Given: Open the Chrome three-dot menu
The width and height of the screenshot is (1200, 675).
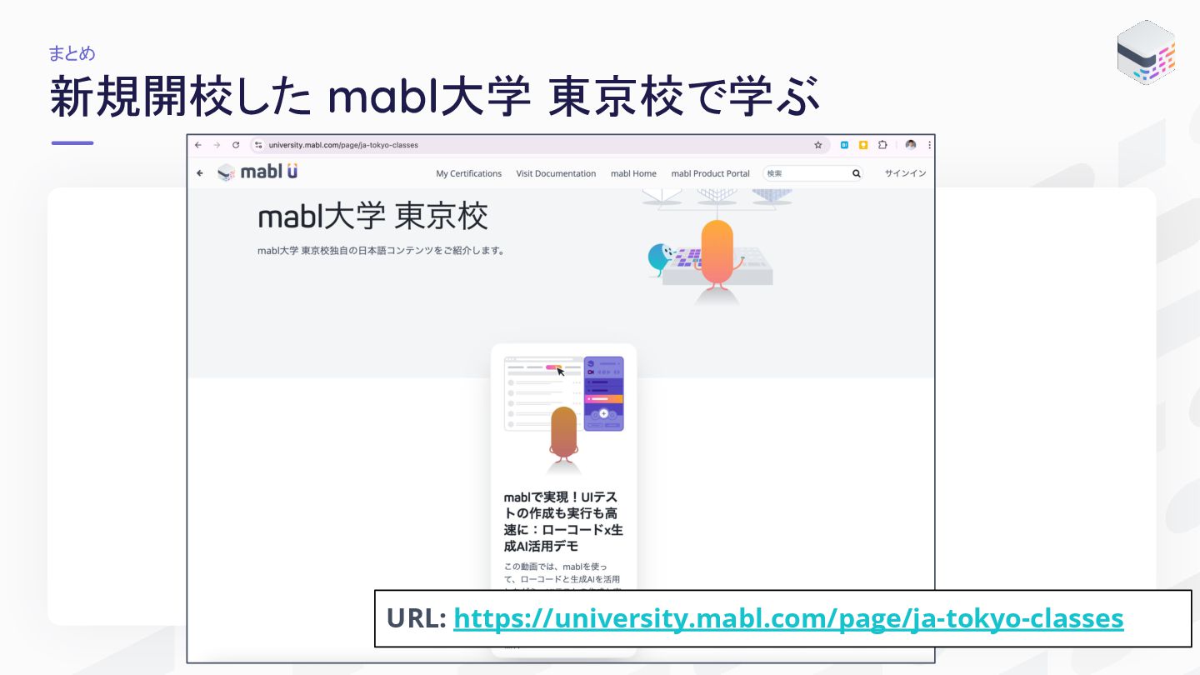Looking at the screenshot, I should pos(929,145).
